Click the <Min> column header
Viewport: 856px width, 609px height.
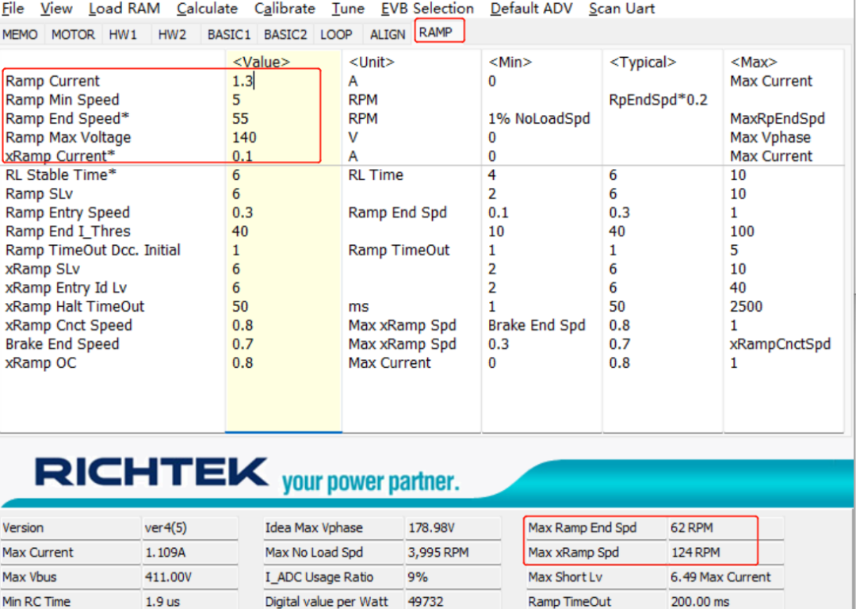pos(510,63)
